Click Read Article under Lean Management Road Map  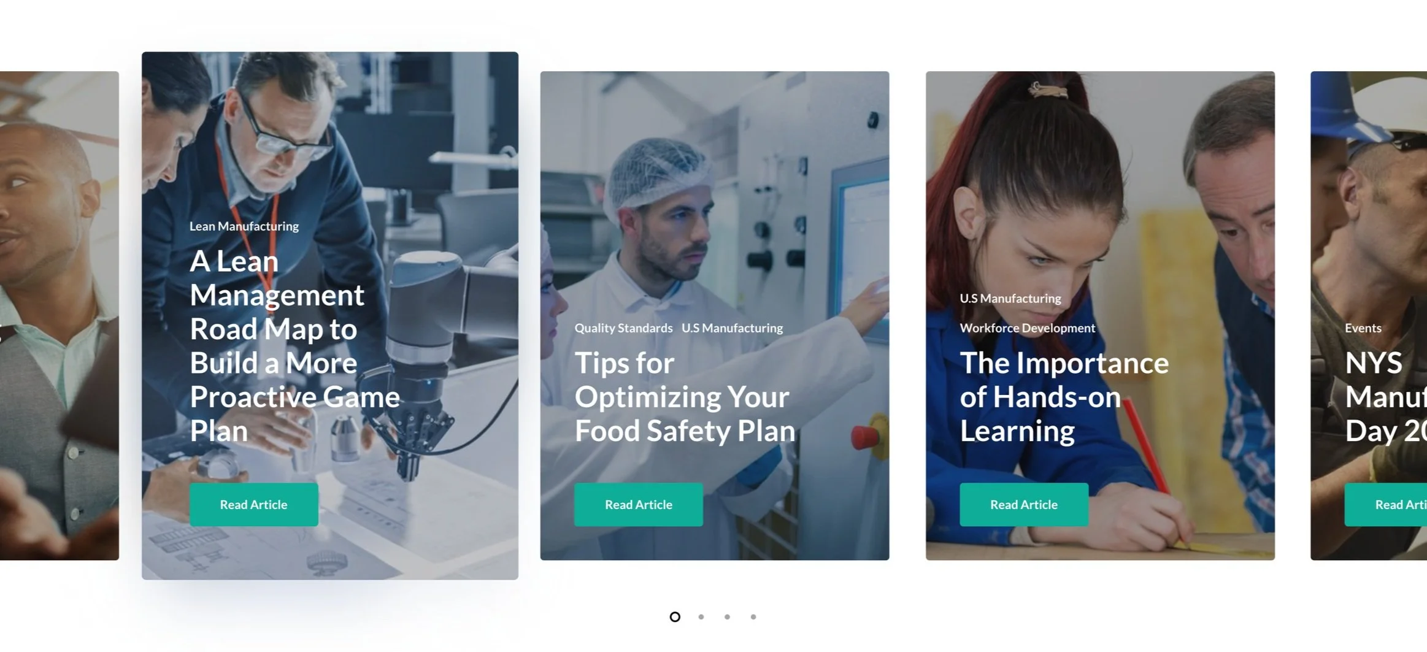click(x=253, y=504)
